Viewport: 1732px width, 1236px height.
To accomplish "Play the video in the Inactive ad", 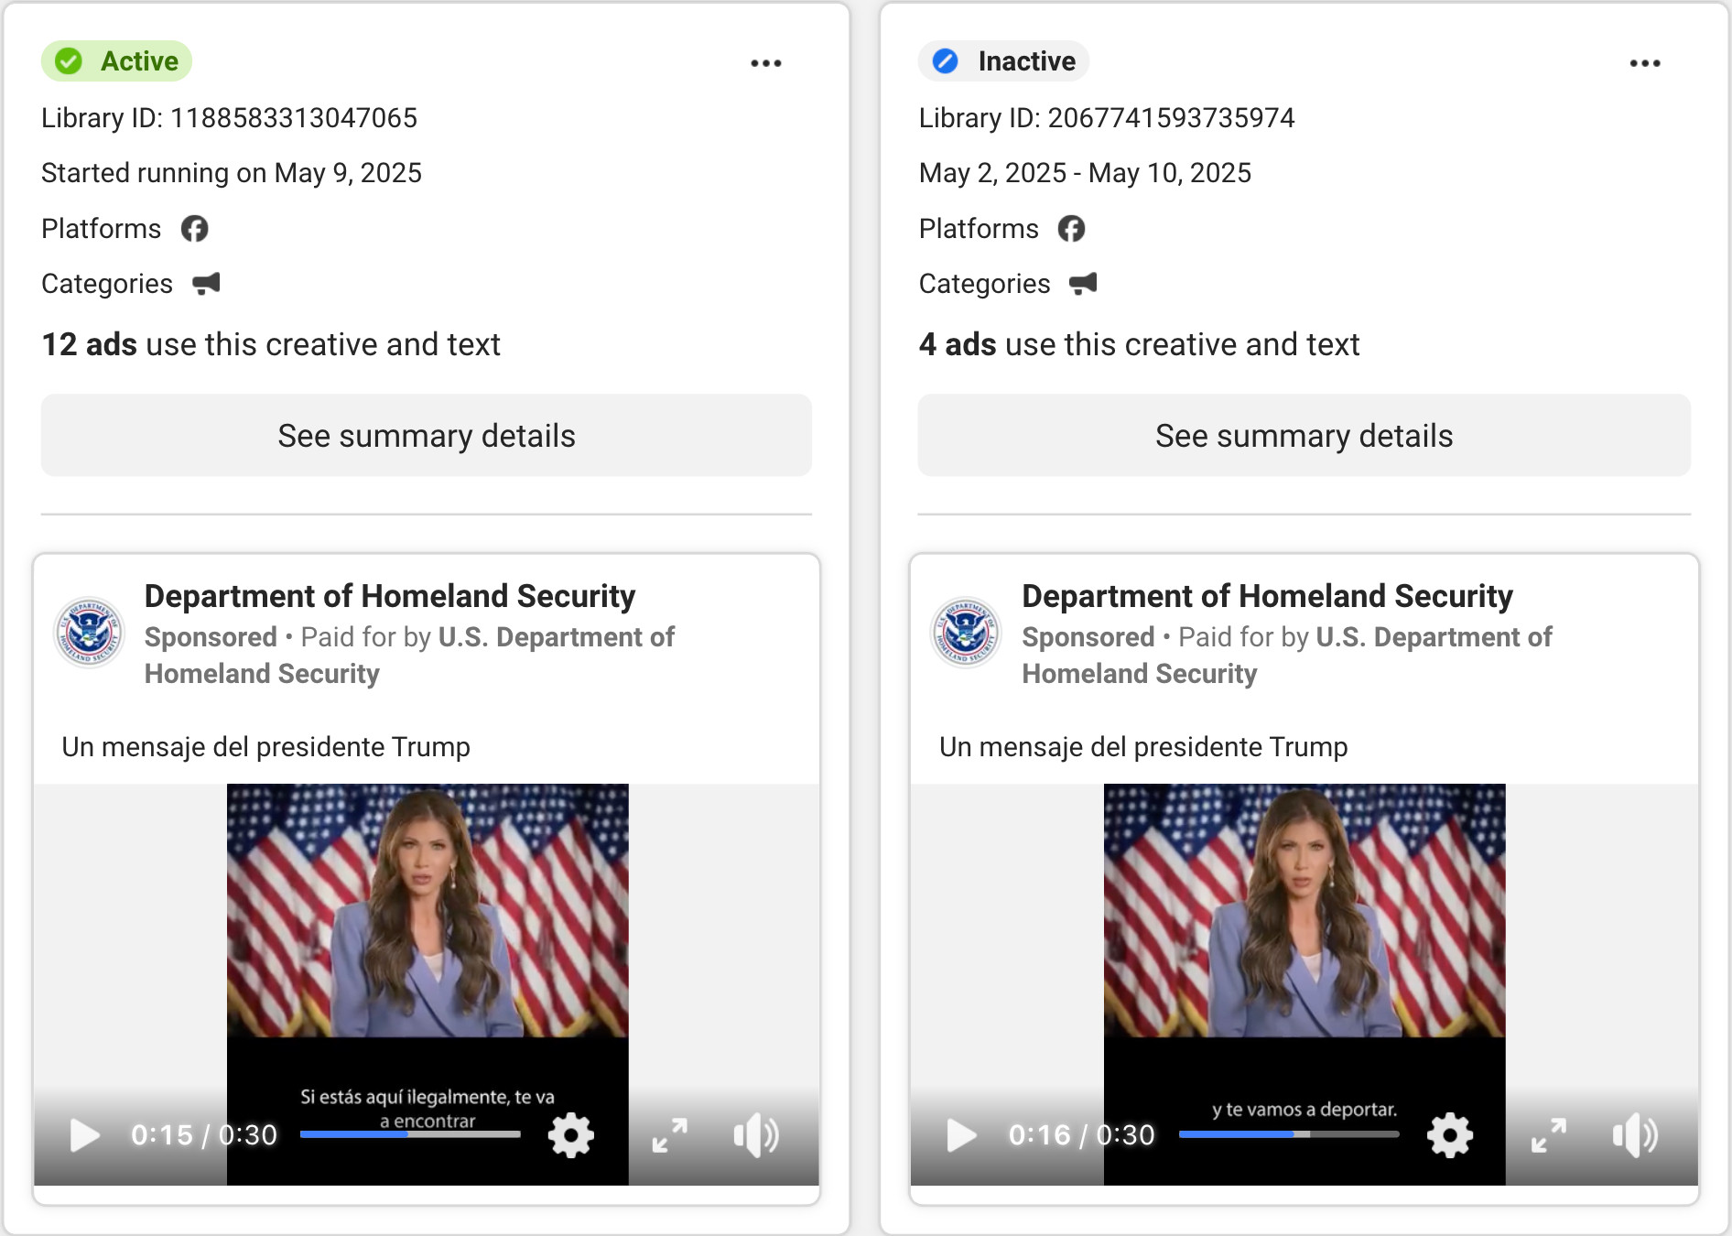I will pyautogui.click(x=961, y=1135).
